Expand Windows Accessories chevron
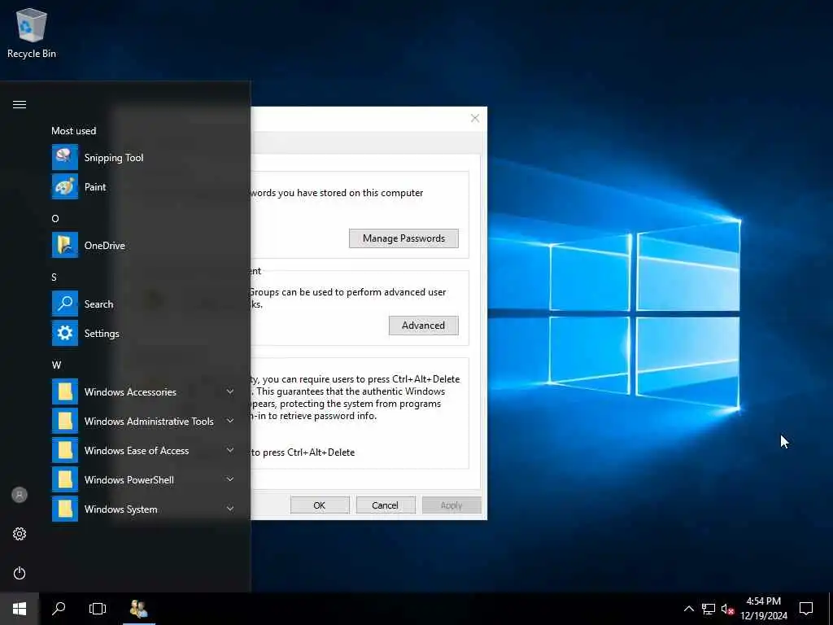This screenshot has width=833, height=625. coord(230,391)
